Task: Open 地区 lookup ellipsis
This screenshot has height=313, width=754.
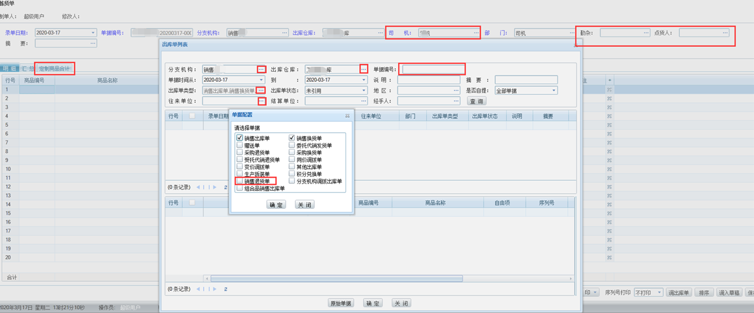Action: (456, 90)
